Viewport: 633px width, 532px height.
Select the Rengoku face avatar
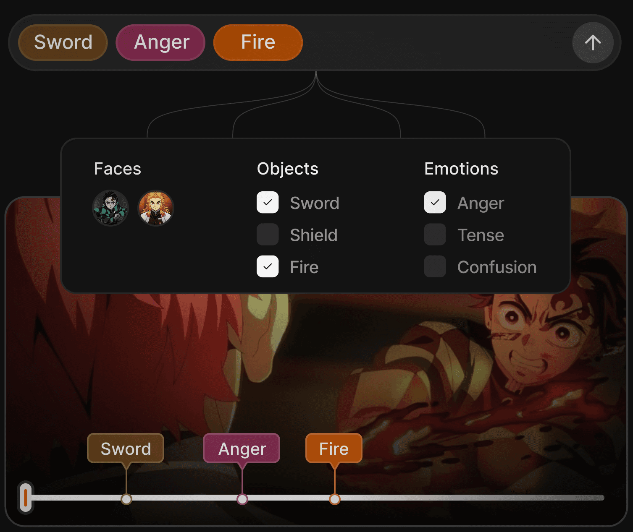tap(156, 208)
